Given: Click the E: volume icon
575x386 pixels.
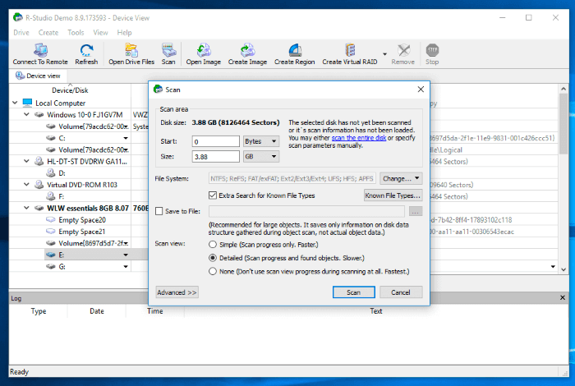Looking at the screenshot, I should (51, 255).
